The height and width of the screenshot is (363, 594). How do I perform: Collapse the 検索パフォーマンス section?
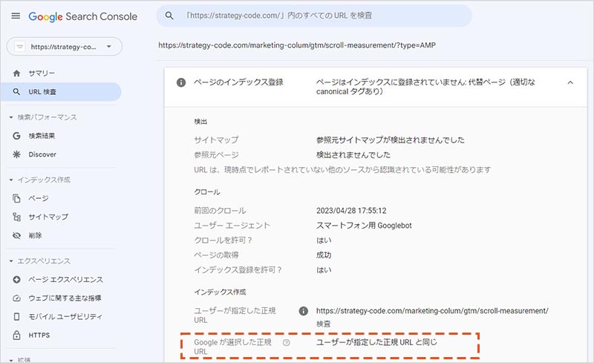pos(10,117)
